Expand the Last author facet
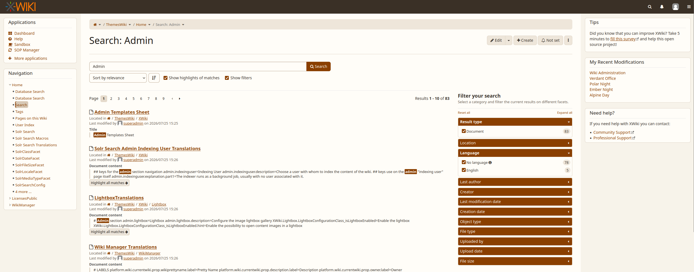 pos(515,182)
